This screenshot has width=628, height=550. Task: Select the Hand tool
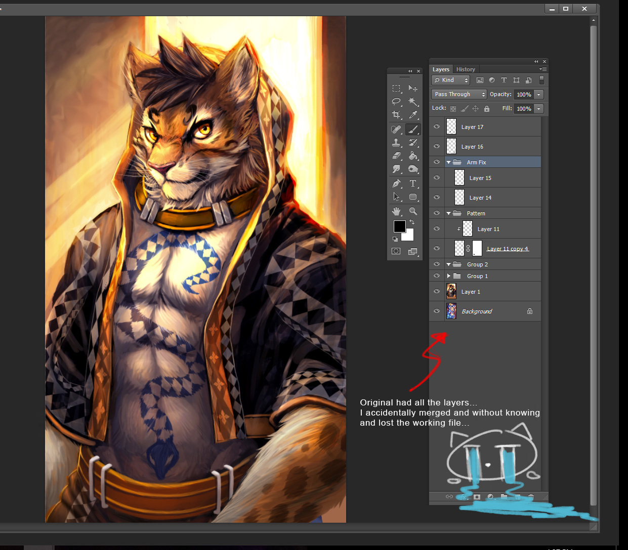[397, 211]
